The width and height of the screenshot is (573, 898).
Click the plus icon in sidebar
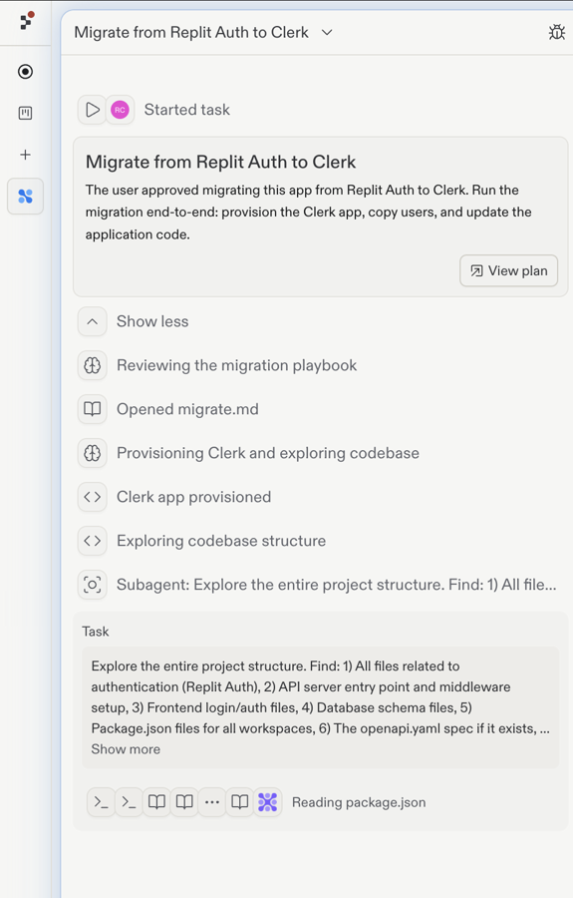point(25,155)
